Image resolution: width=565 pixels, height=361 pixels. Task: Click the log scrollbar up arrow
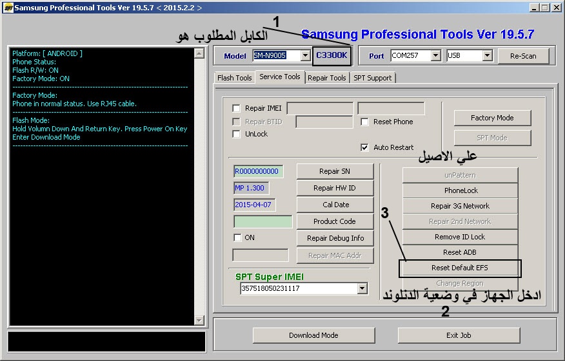tap(199, 53)
